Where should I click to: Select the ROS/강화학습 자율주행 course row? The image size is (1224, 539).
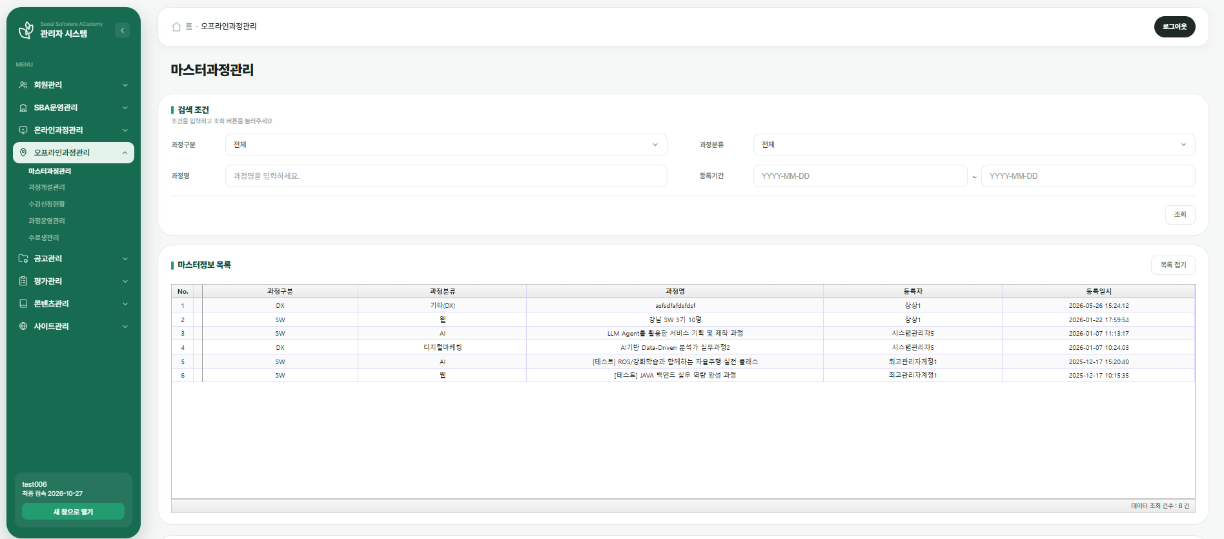[683, 361]
